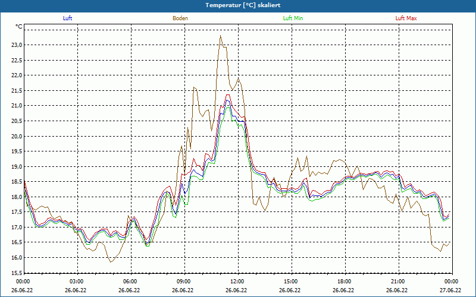
Task: Click the Boden curve peak near 11:00
Action: tap(220, 36)
